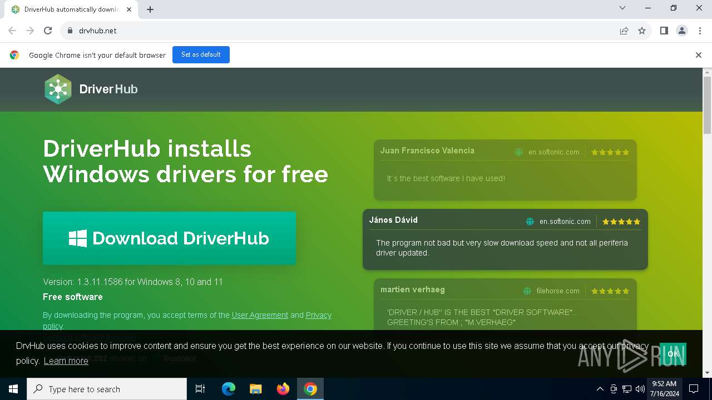
Task: Launch Microsoft Edge from taskbar
Action: pyautogui.click(x=229, y=389)
